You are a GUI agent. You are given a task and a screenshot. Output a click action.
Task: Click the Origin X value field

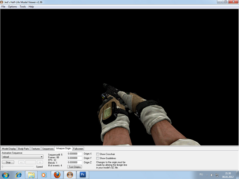[74, 154]
